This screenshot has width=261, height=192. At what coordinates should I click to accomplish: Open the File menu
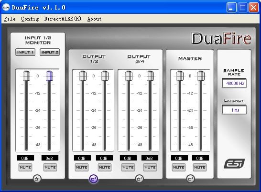click(10, 19)
